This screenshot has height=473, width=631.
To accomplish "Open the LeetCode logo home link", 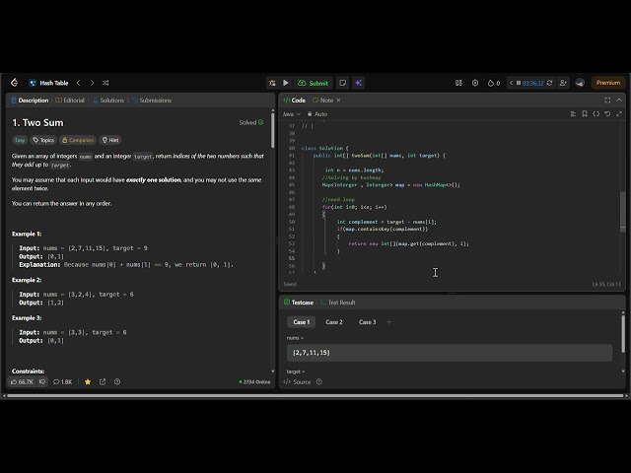I will 15,83.
